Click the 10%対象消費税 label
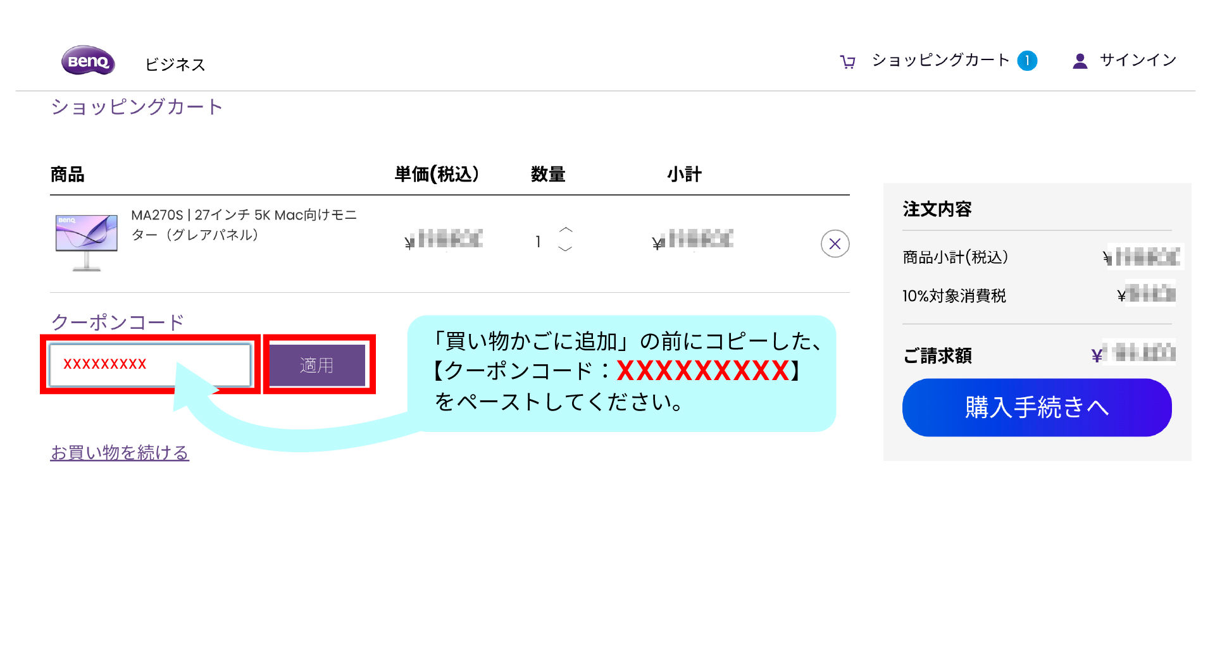 [x=954, y=296]
